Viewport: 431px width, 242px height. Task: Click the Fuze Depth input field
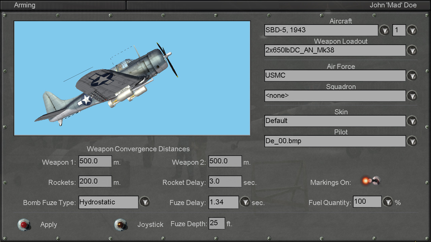click(217, 223)
